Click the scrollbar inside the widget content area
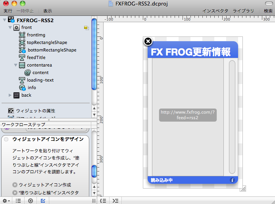275x204 pixels. (x=232, y=117)
